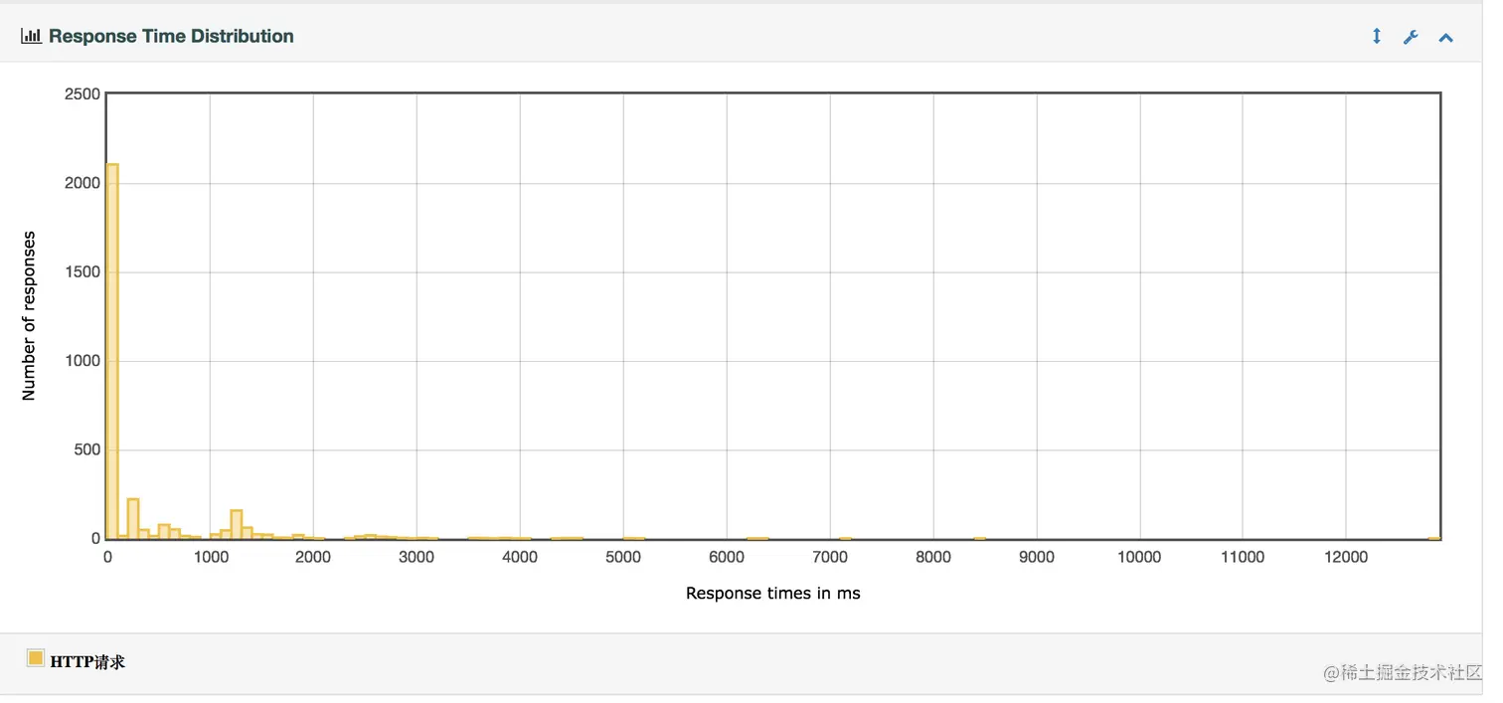Click the tallest histogram bar near 0 ms

(x=112, y=351)
